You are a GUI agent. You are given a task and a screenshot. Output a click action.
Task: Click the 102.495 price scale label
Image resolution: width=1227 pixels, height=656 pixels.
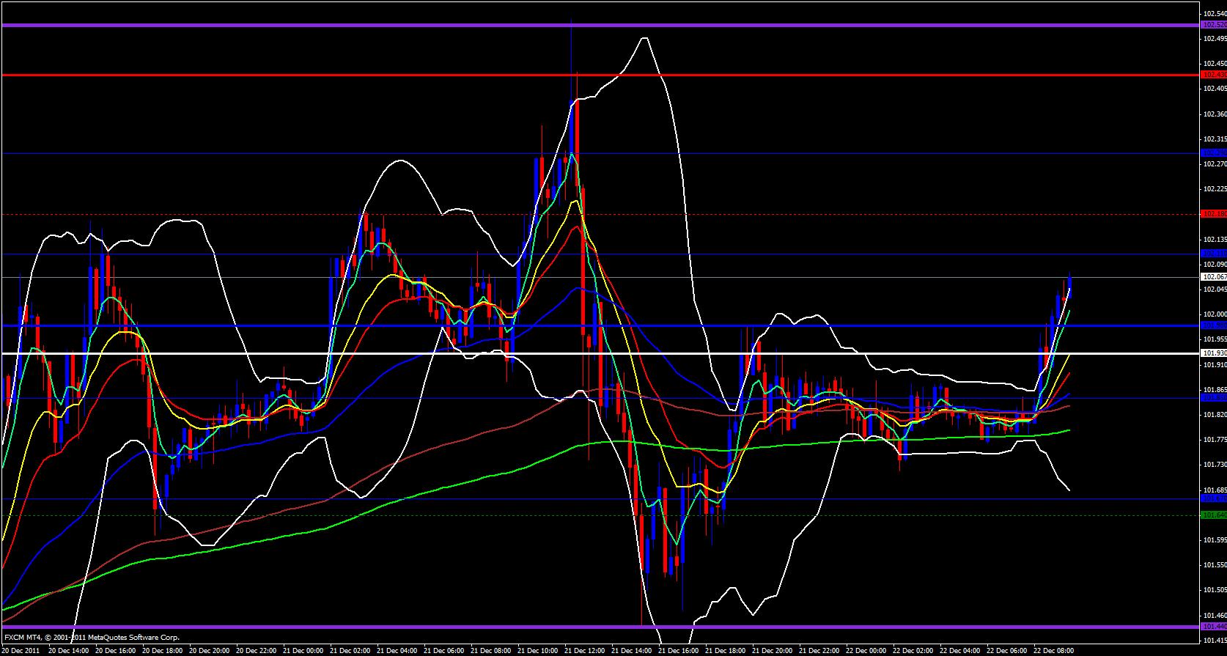[1215, 38]
